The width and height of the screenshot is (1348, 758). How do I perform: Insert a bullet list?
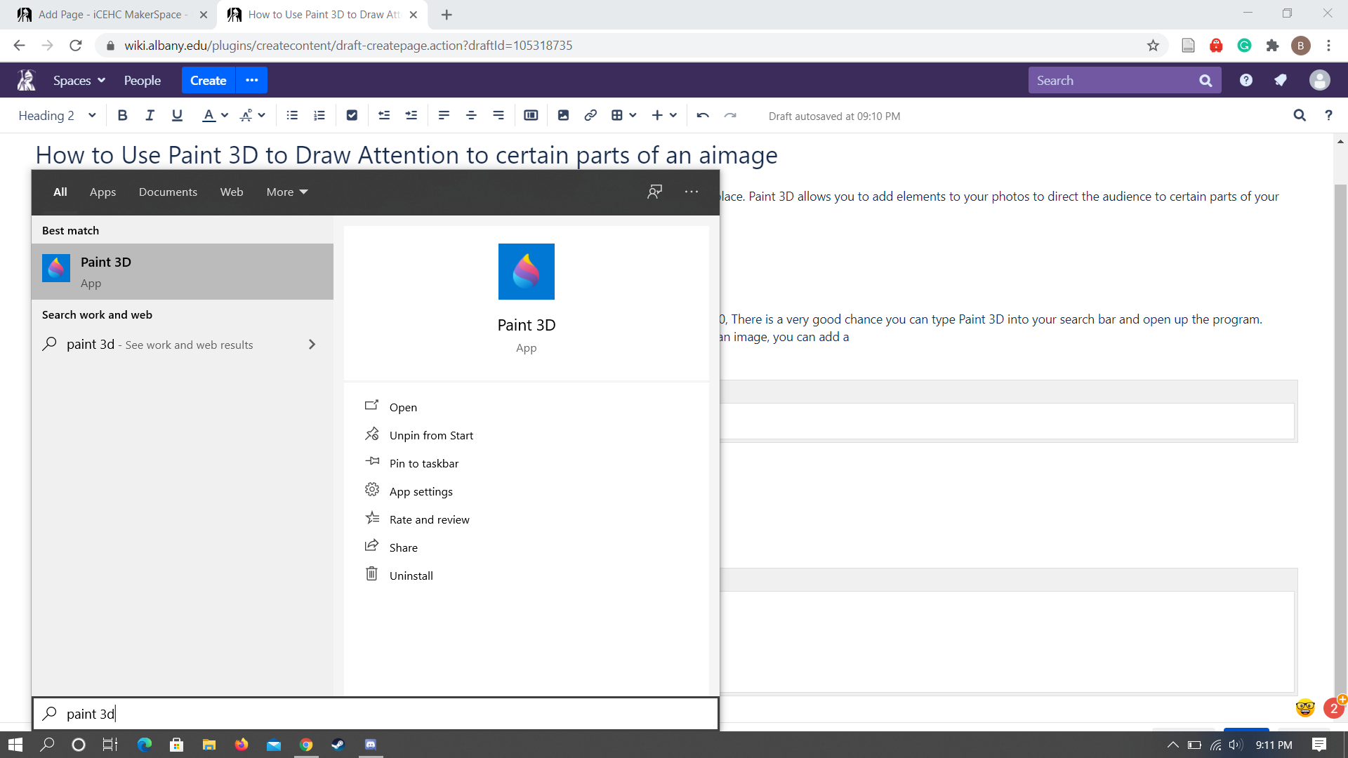292,116
